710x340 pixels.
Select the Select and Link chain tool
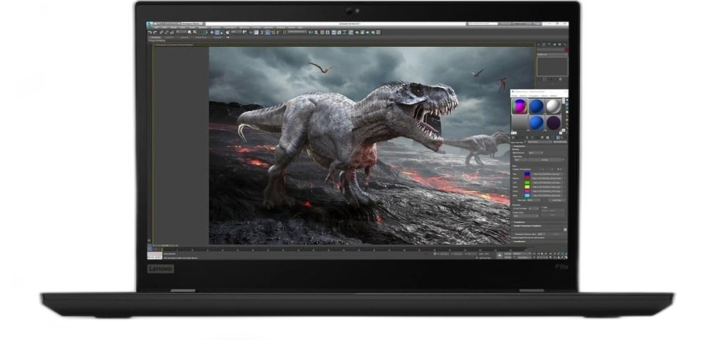pyautogui.click(x=162, y=32)
